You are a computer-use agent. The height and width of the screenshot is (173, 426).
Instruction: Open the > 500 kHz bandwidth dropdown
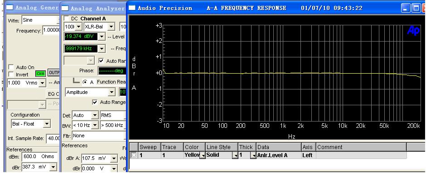125,126
